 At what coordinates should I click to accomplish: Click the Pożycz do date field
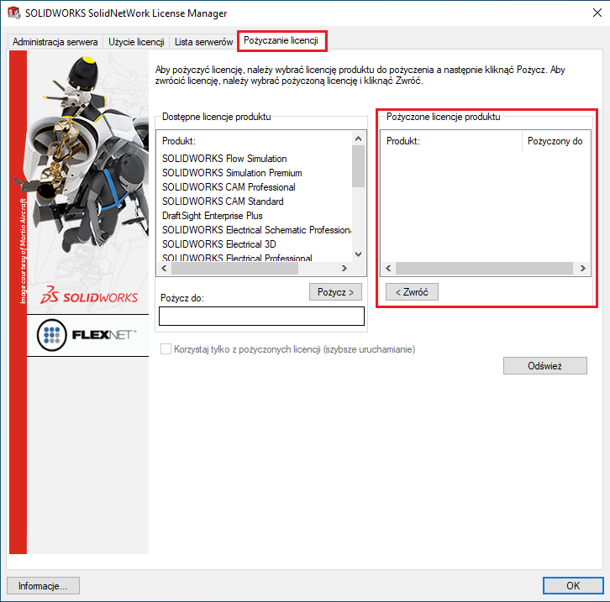[x=261, y=316]
